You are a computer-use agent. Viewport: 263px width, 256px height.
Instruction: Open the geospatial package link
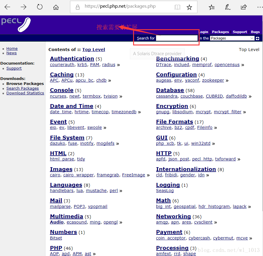point(184,206)
